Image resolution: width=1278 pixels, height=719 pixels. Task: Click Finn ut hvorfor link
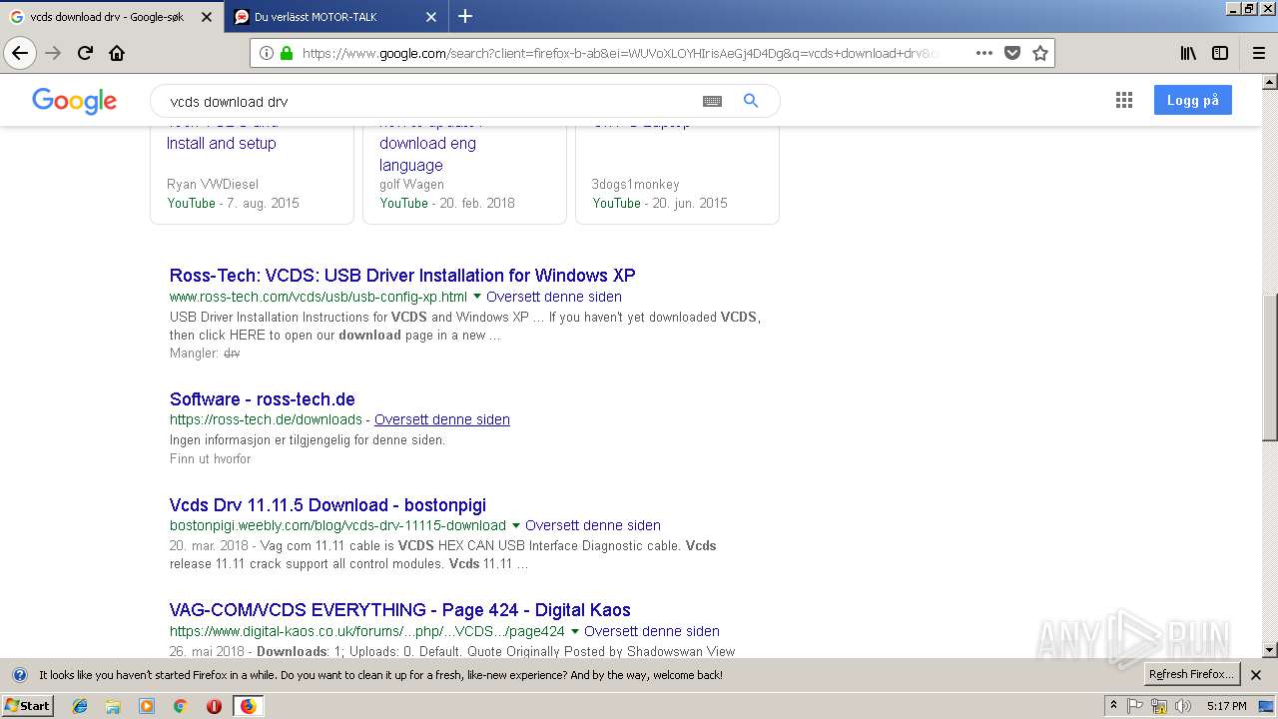pos(211,459)
